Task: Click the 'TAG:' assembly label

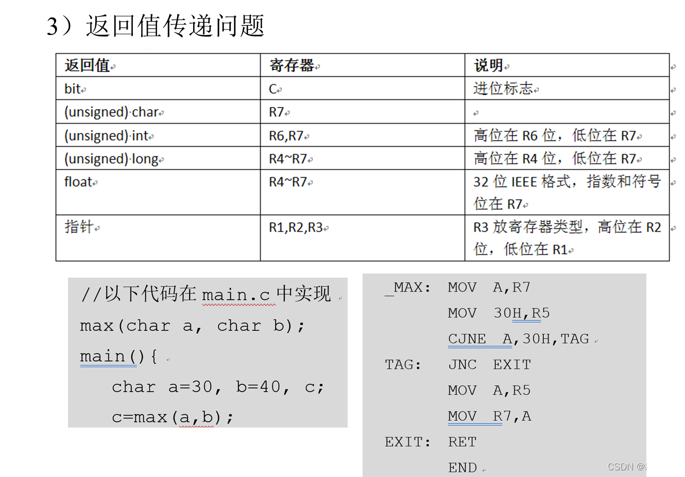Action: [403, 365]
